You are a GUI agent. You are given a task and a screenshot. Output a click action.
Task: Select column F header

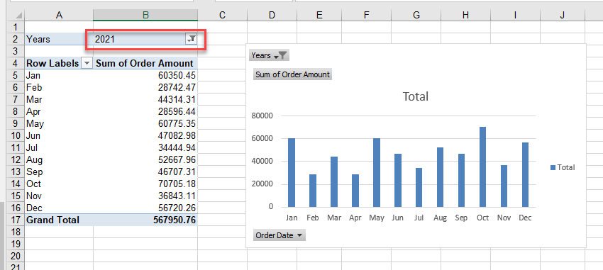pos(367,15)
